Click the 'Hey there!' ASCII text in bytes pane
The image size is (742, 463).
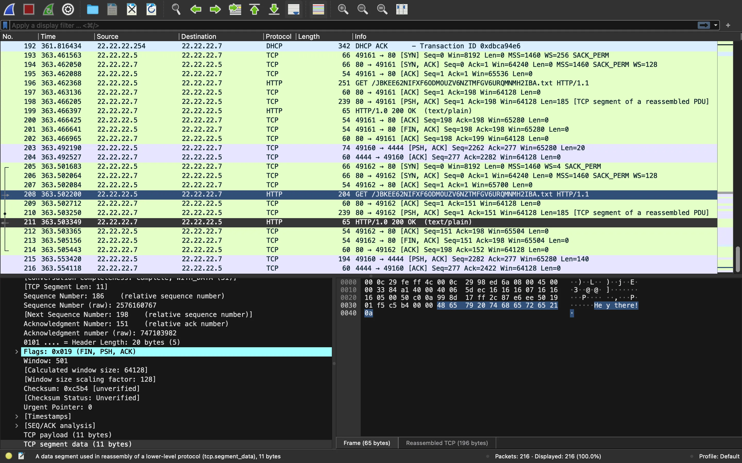[616, 305]
